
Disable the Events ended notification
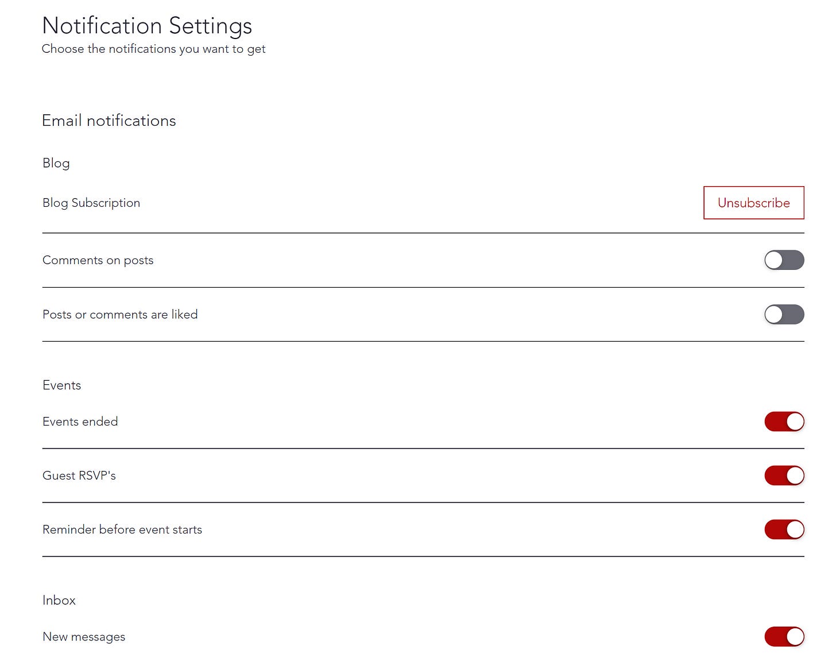tap(784, 422)
